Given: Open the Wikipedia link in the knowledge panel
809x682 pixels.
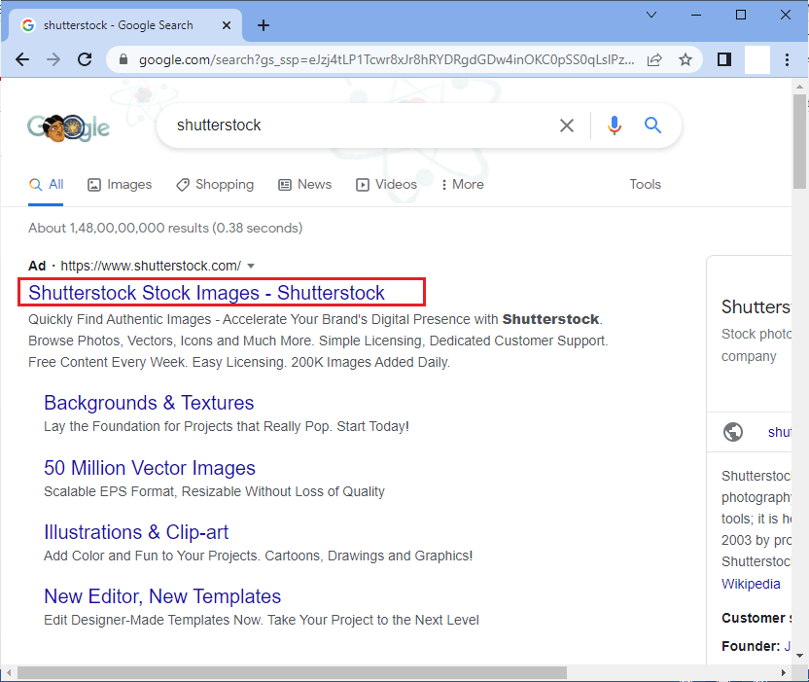Looking at the screenshot, I should (751, 584).
